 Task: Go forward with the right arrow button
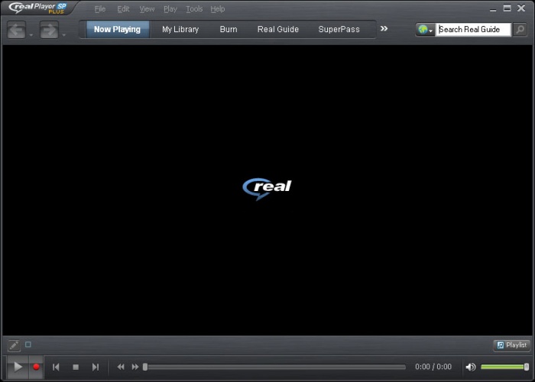(49, 30)
